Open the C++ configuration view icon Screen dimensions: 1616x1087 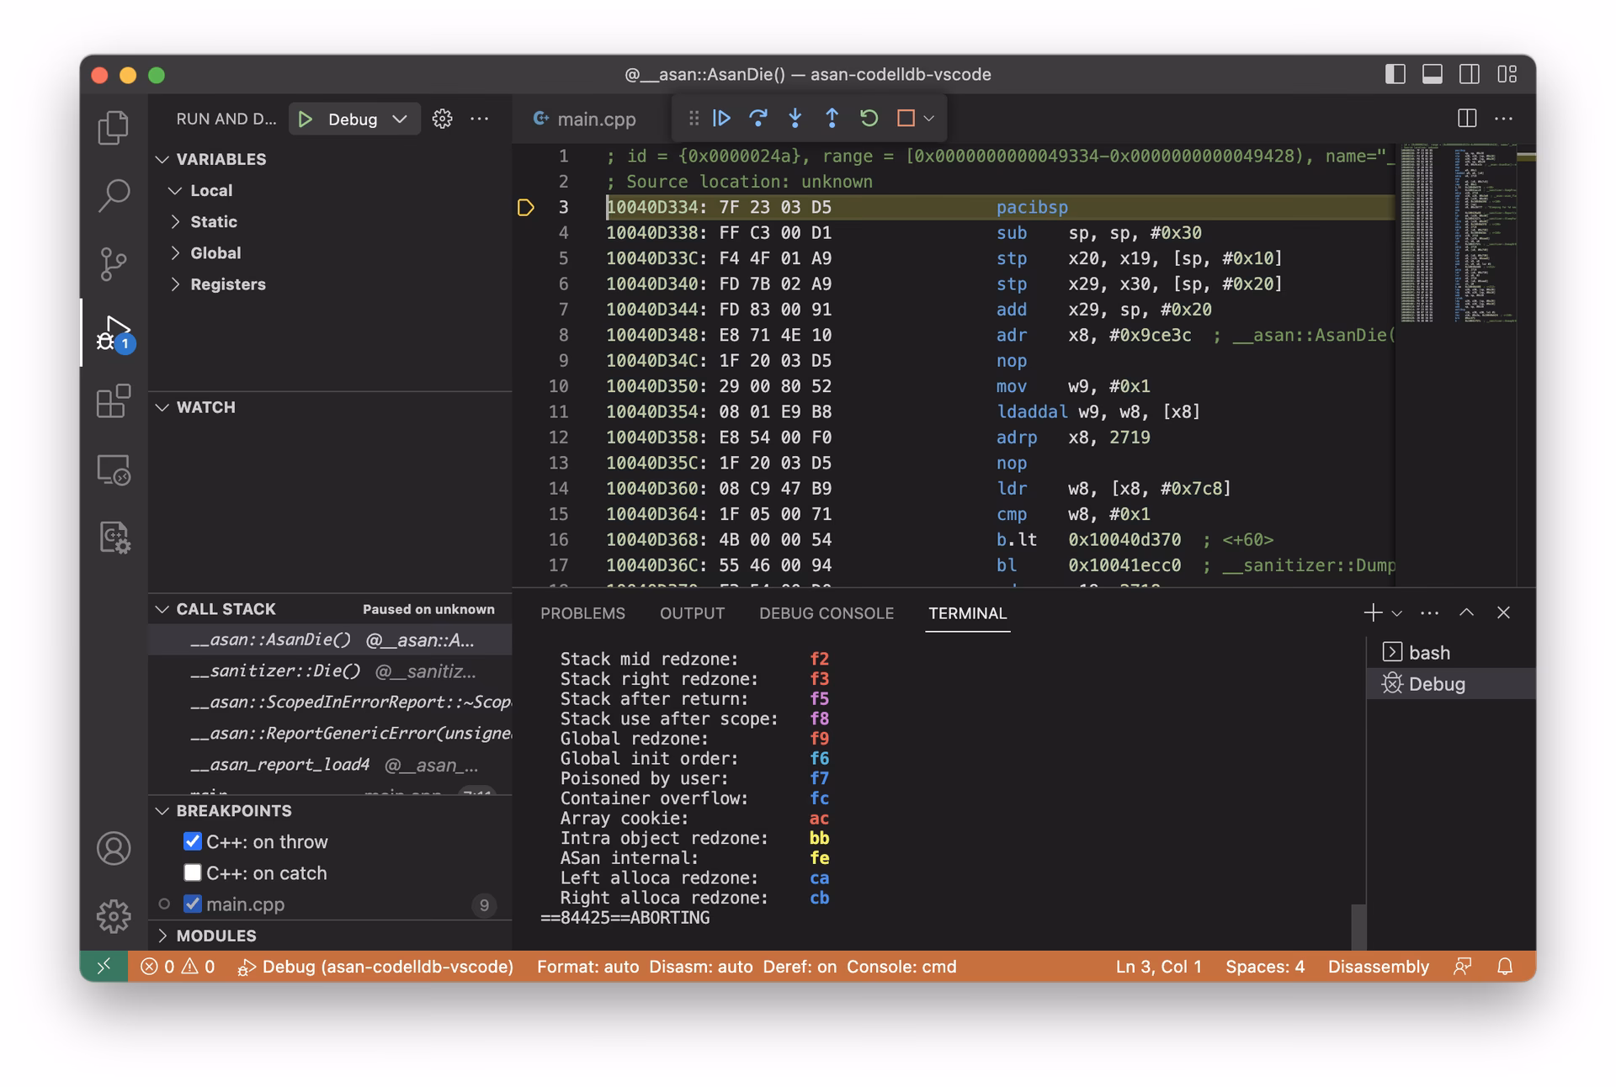[114, 538]
